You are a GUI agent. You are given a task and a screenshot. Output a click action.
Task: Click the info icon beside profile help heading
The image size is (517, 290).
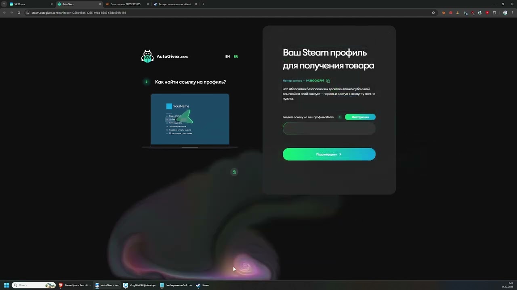[146, 82]
